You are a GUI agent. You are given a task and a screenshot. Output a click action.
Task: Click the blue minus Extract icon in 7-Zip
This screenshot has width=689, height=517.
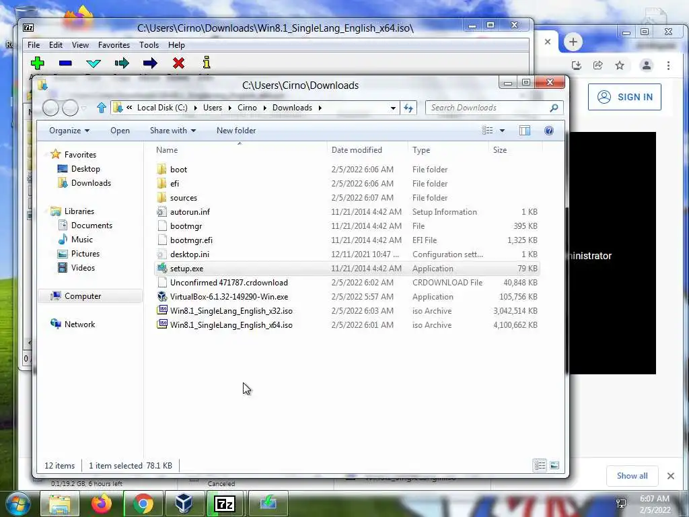pyautogui.click(x=65, y=63)
